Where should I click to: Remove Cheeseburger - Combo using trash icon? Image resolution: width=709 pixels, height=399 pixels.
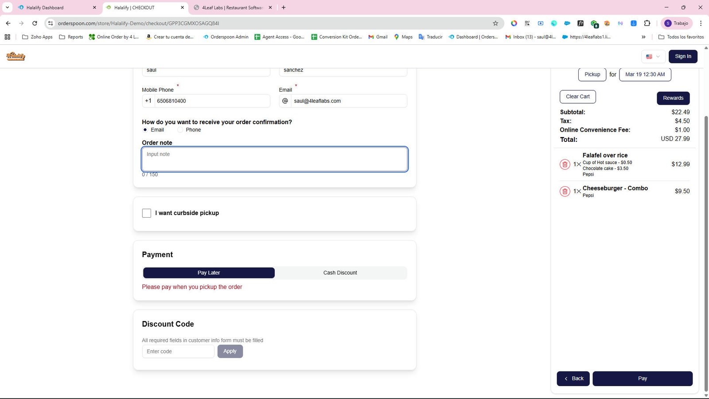(565, 192)
